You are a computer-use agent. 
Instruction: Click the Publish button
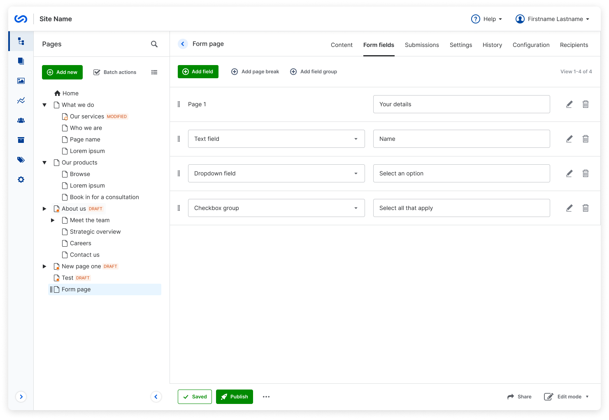pyautogui.click(x=234, y=397)
